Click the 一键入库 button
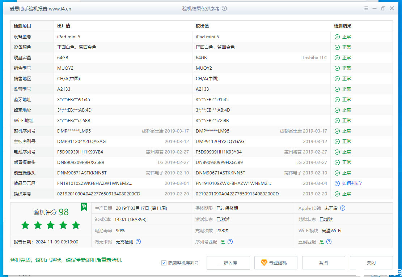The width and height of the screenshot is (402, 277). point(228,263)
